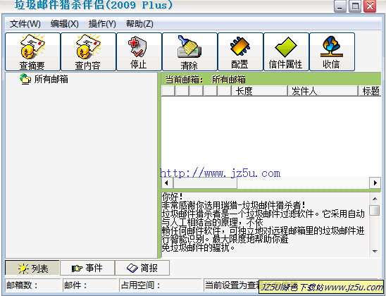This screenshot has height=296, width=386.
Task: Click the 查摘要 (check summary) toolbar icon
Action: click(x=32, y=51)
